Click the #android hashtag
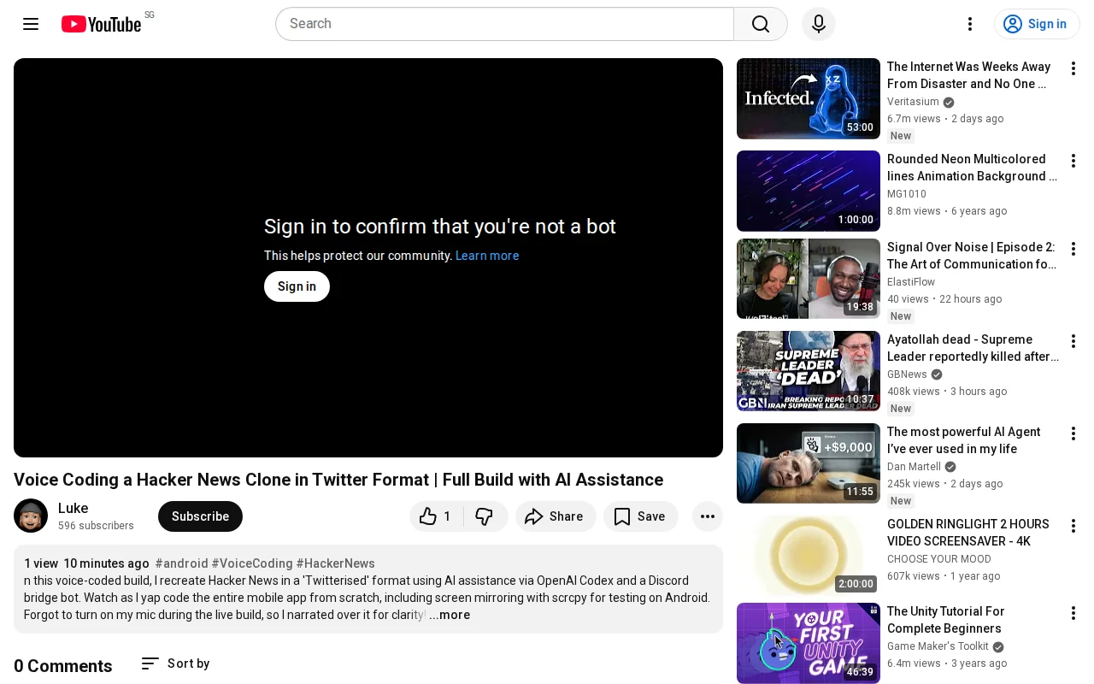Image resolution: width=1094 pixels, height=684 pixels. [x=181, y=563]
